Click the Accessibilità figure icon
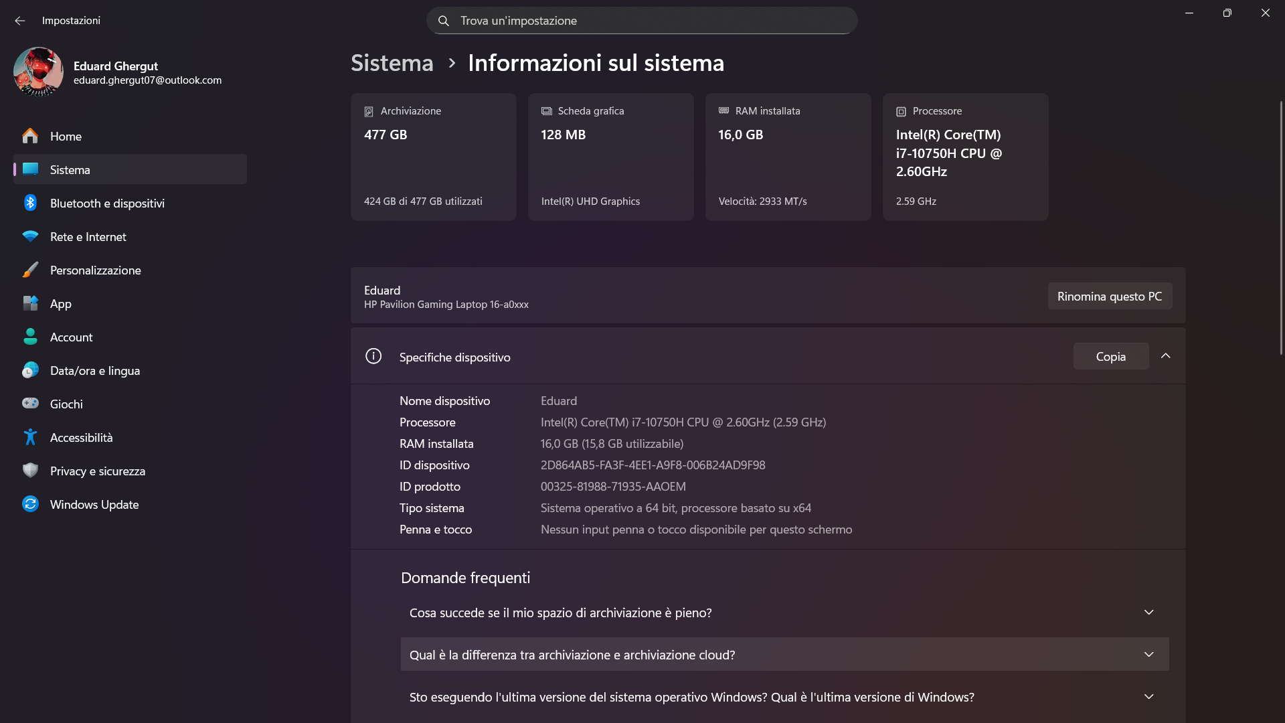Image resolution: width=1285 pixels, height=723 pixels. pos(30,437)
